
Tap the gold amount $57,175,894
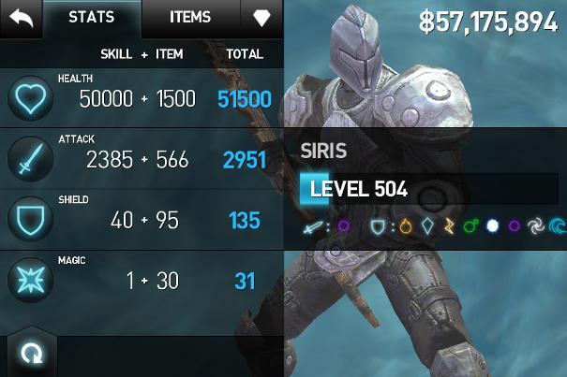click(488, 22)
